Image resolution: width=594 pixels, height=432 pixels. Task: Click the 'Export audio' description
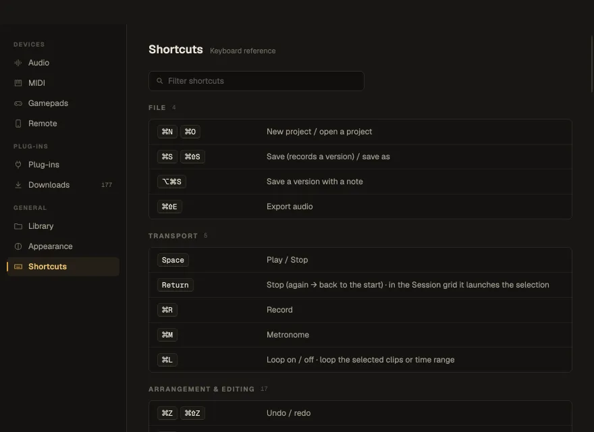pos(290,207)
